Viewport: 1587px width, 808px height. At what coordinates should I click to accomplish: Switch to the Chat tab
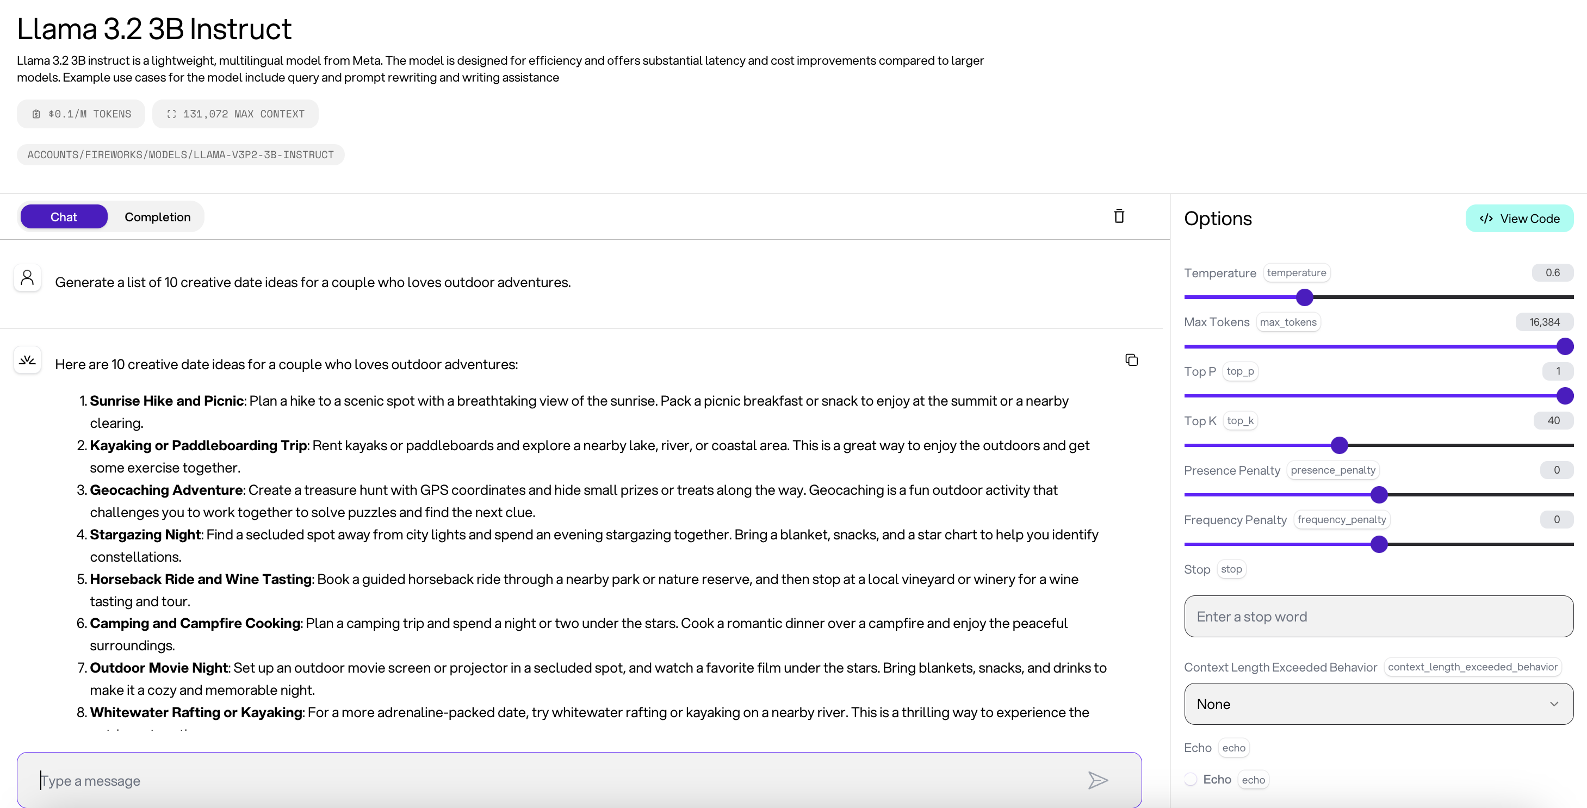click(x=64, y=217)
